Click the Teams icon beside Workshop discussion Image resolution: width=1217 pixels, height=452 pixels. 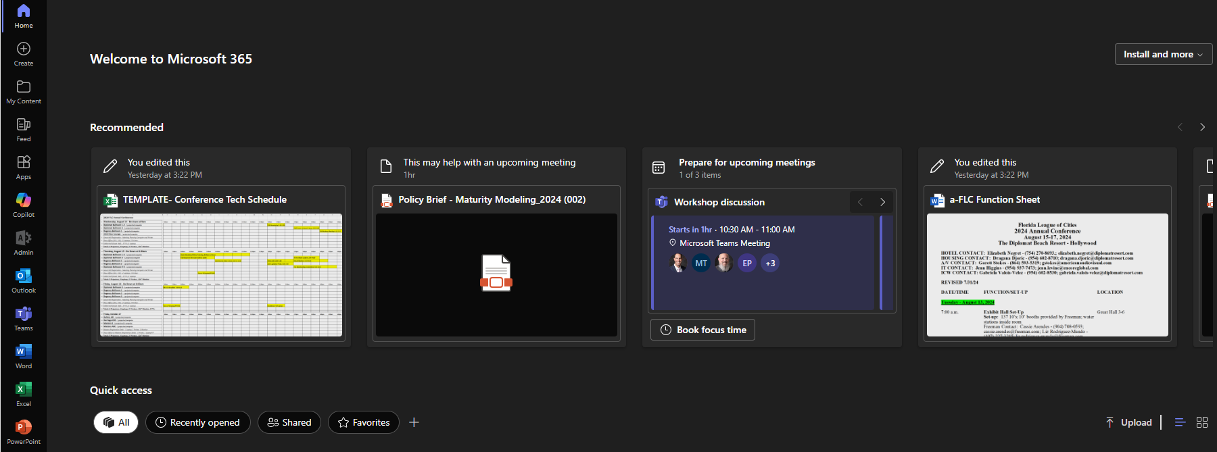662,202
